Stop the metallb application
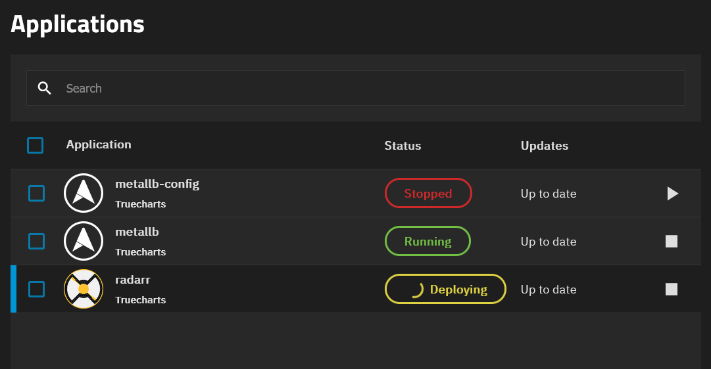711x369 pixels. click(672, 242)
